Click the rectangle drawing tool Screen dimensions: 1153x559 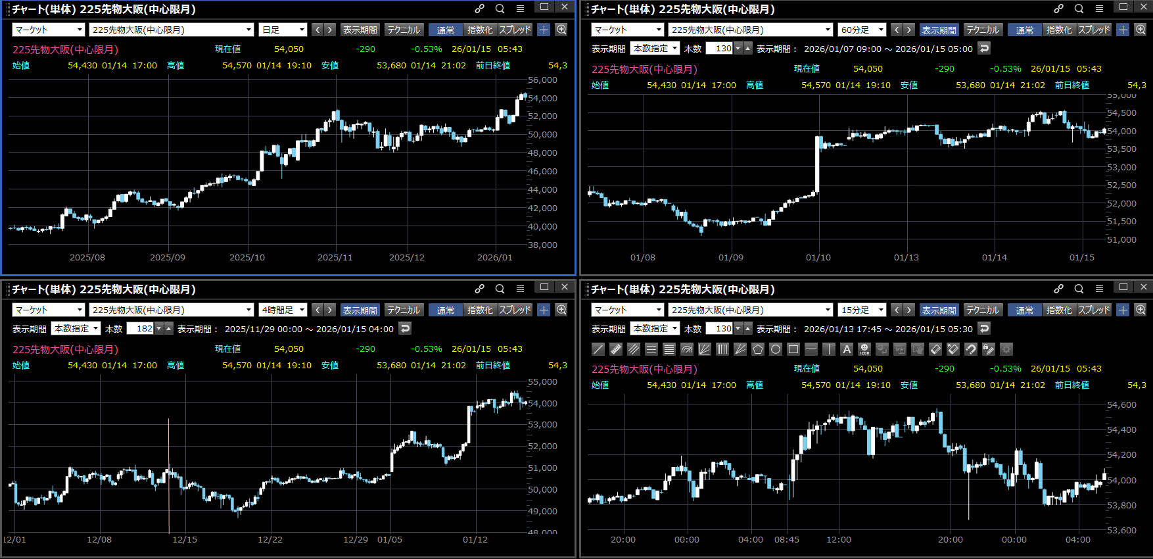[793, 349]
